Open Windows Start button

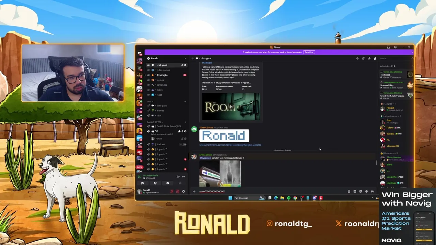pos(230,198)
